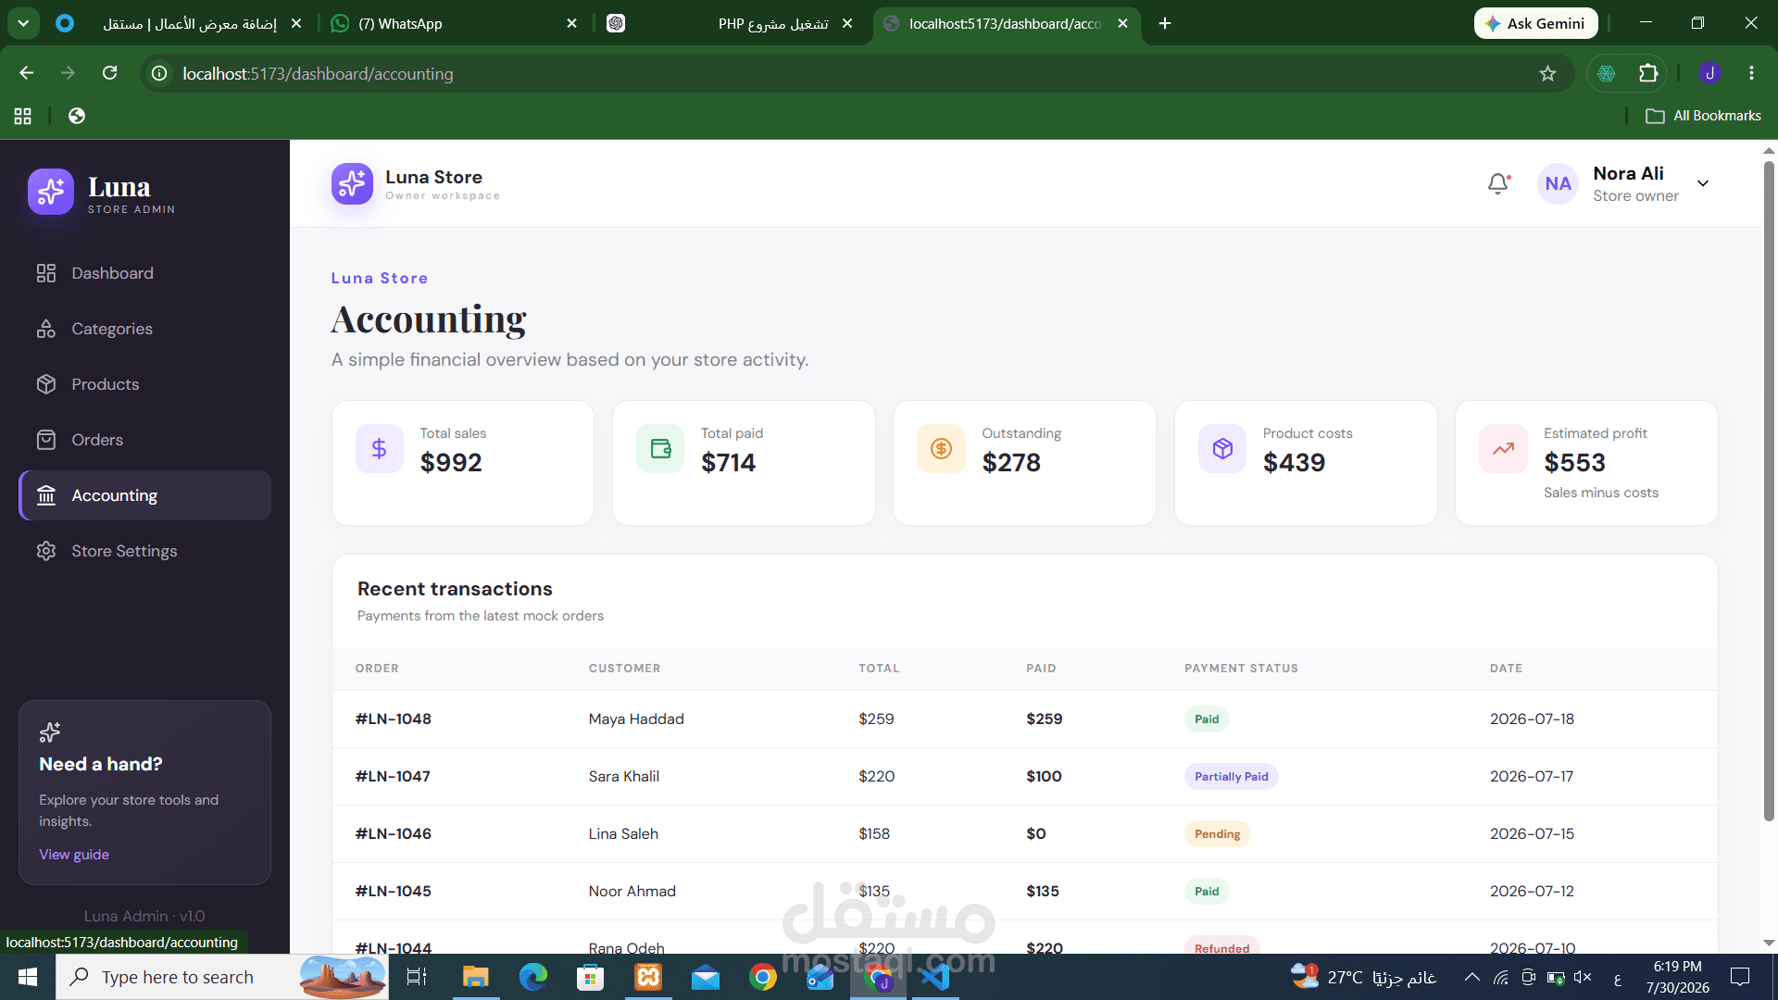The image size is (1778, 1000).
Task: Open the Mail app from the taskbar
Action: (706, 977)
